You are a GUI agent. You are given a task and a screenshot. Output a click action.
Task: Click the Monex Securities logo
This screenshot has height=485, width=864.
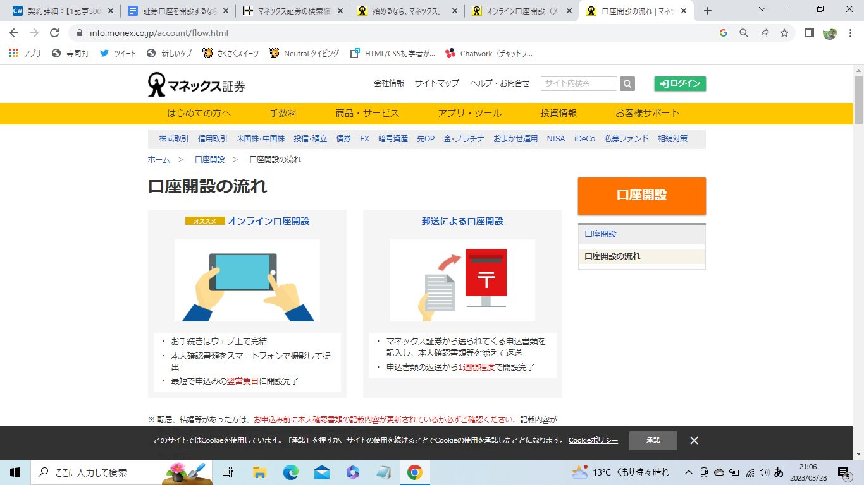click(x=197, y=85)
